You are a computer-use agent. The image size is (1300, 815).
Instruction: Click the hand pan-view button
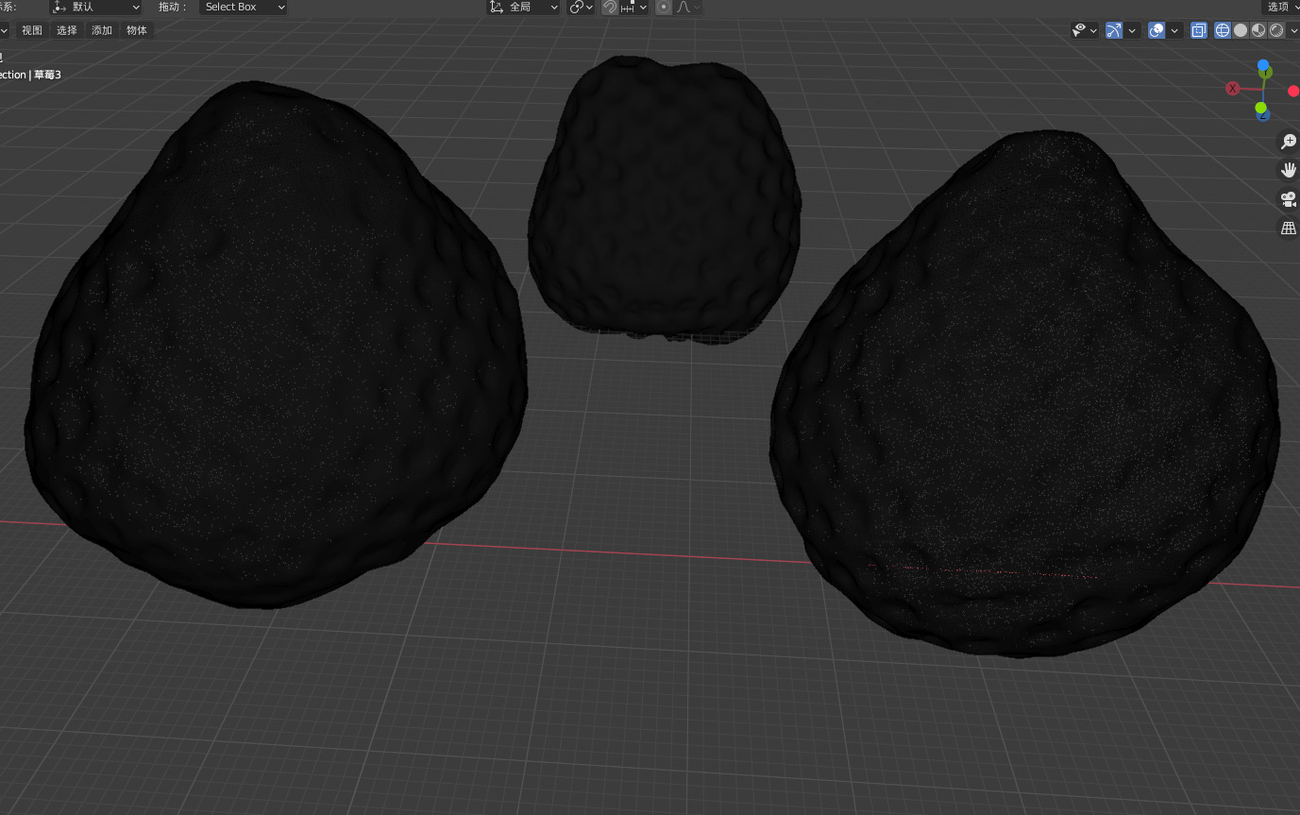1289,170
